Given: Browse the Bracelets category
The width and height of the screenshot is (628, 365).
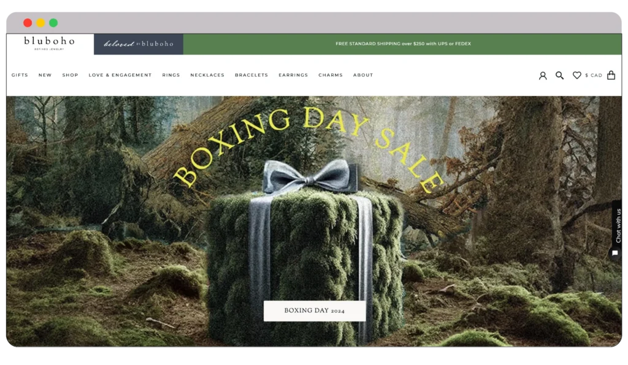Looking at the screenshot, I should [x=251, y=75].
